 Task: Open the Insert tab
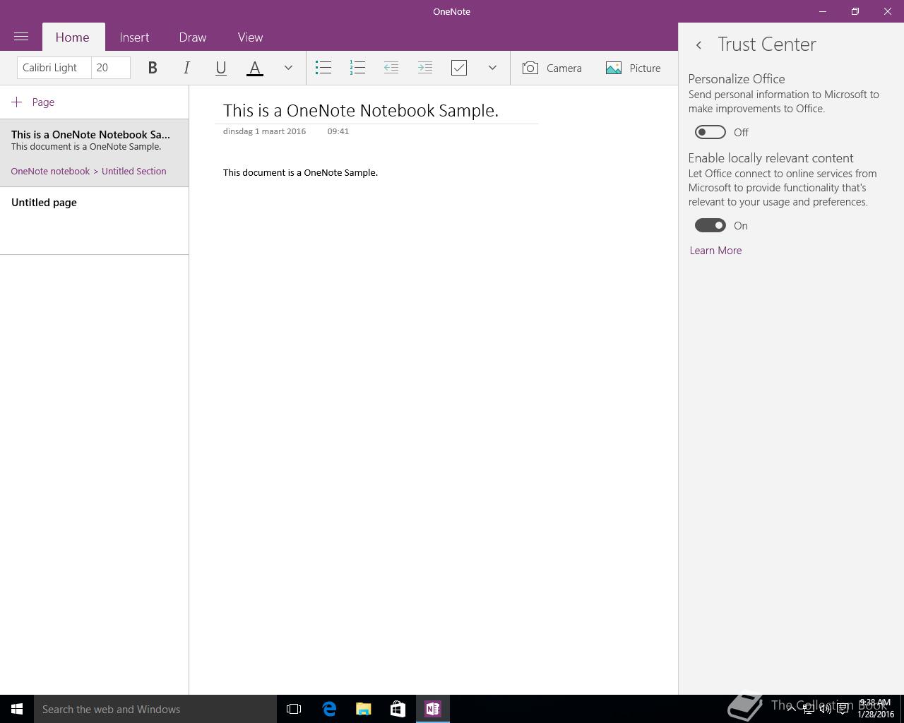pyautogui.click(x=134, y=37)
